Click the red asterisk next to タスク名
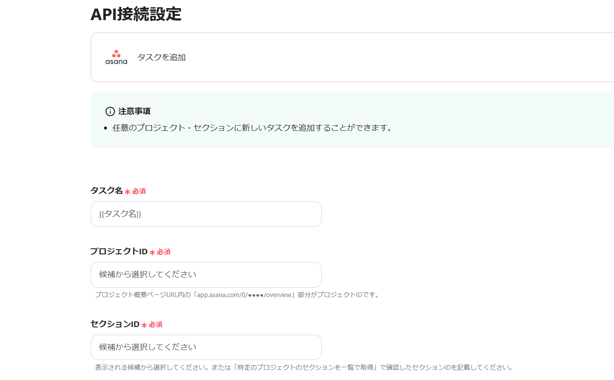 pyautogui.click(x=128, y=192)
